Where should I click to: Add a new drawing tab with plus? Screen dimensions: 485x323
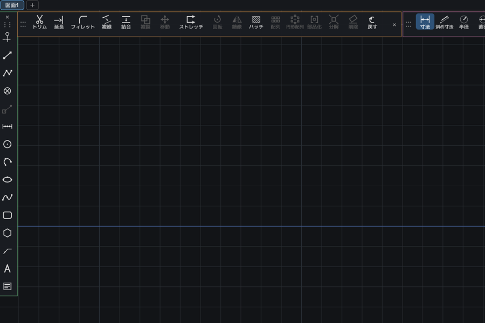pyautogui.click(x=32, y=5)
